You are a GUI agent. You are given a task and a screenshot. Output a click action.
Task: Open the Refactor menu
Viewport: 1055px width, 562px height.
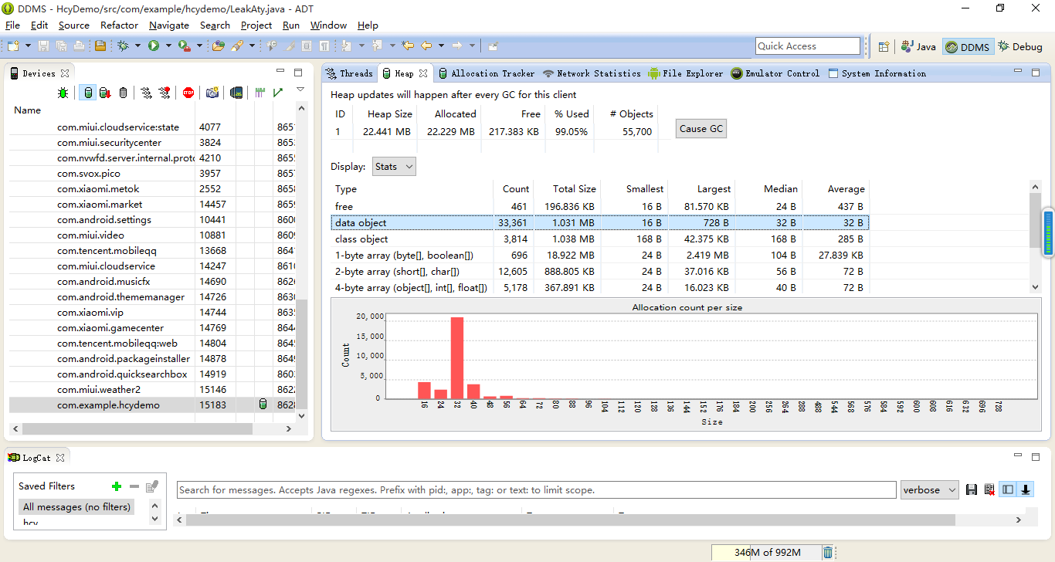click(x=119, y=25)
